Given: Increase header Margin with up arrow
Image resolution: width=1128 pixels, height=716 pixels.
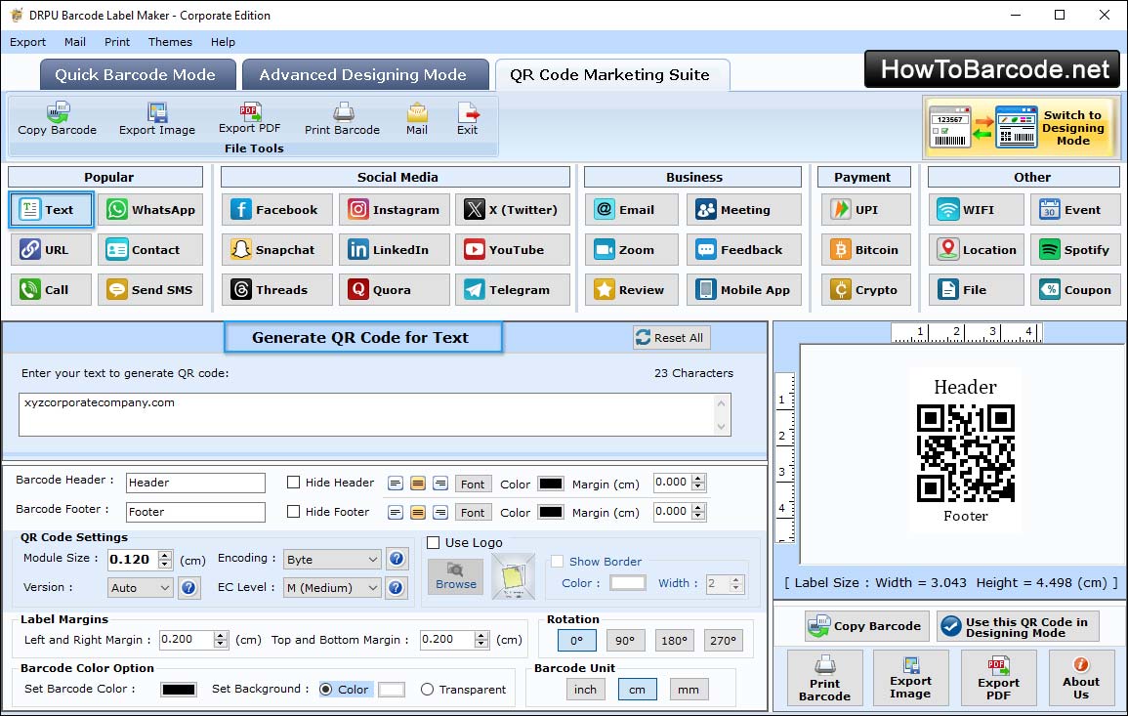Looking at the screenshot, I should pos(698,479).
